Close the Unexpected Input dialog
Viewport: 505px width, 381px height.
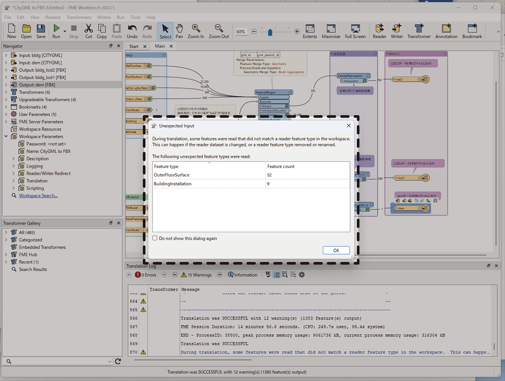click(x=349, y=126)
